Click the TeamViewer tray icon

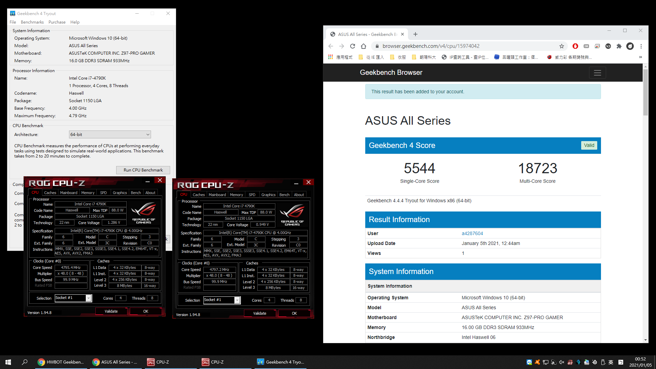tap(529, 362)
